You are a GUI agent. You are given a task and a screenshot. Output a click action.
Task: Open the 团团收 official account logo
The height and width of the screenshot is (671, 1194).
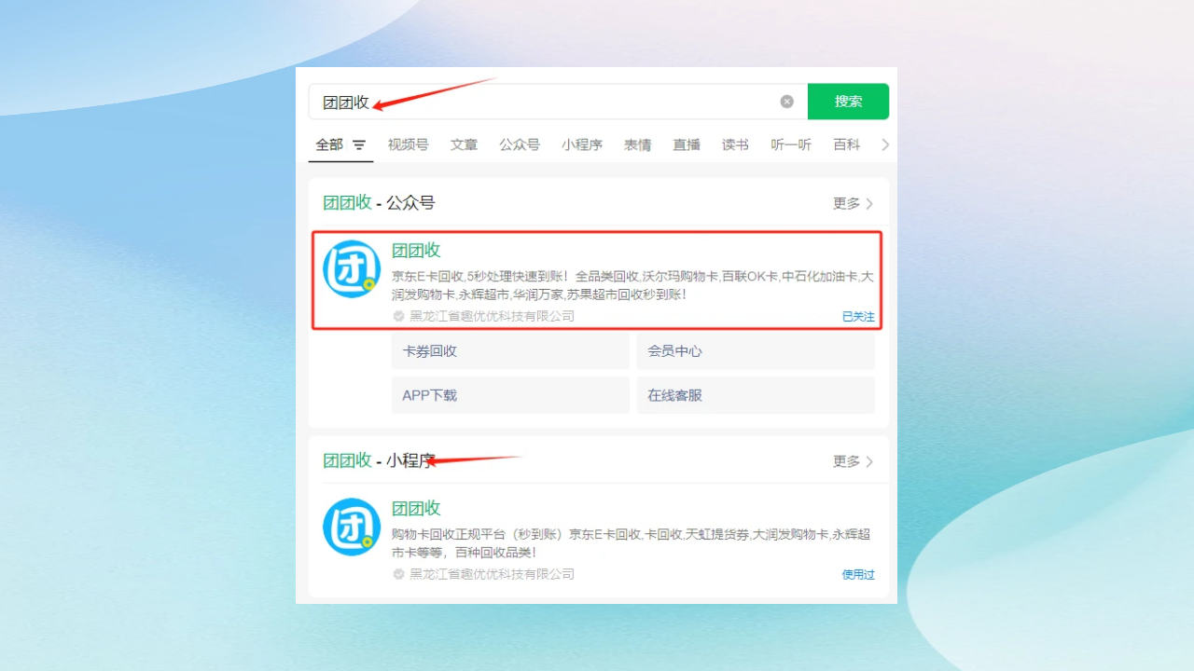tap(352, 269)
